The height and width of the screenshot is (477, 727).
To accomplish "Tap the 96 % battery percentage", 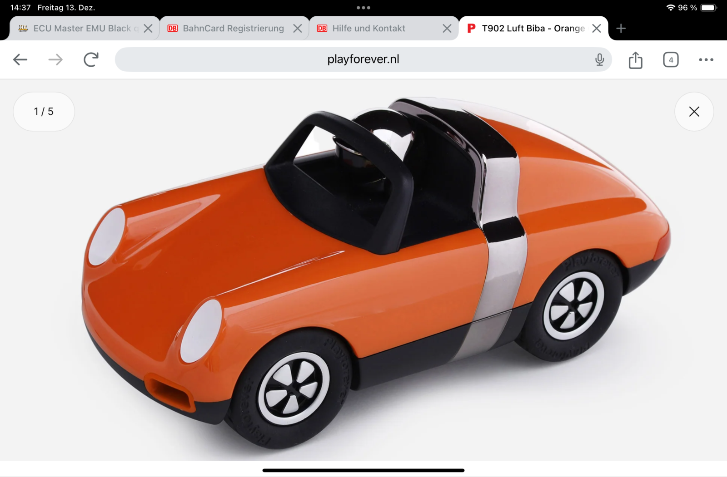I will pos(687,8).
